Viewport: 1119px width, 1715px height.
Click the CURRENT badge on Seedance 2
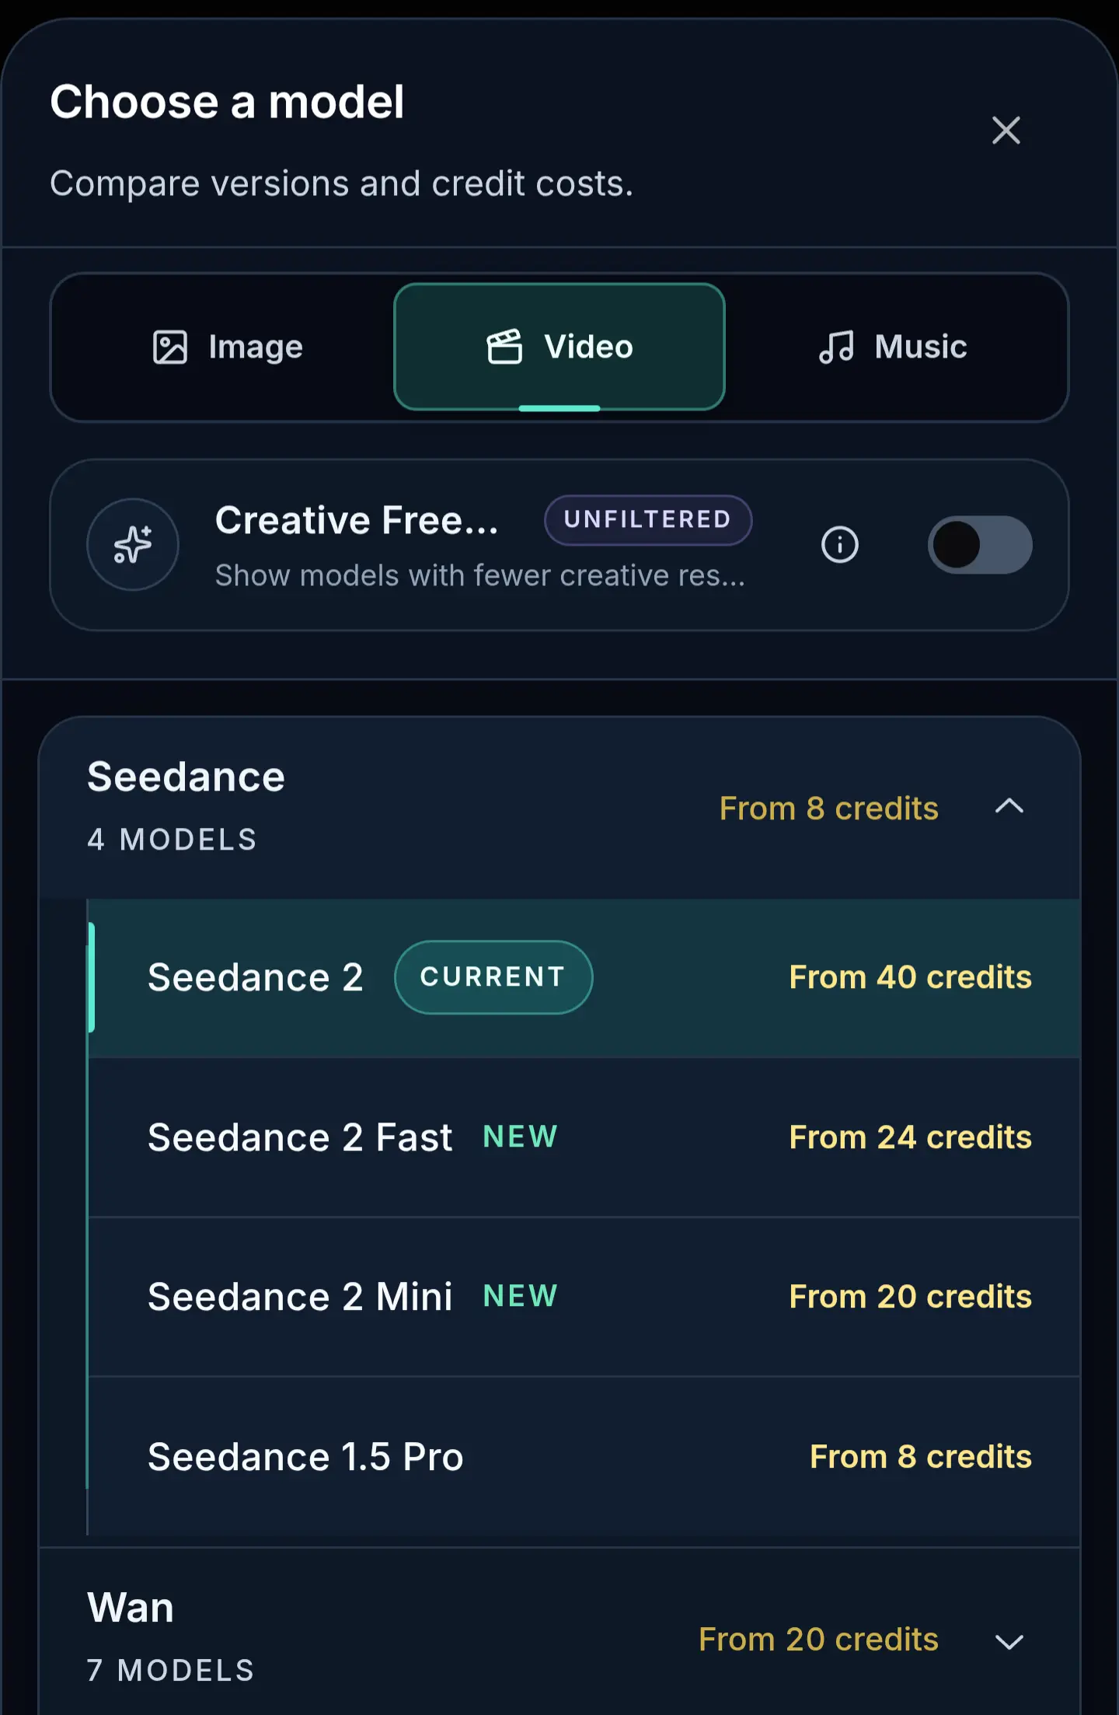[493, 977]
